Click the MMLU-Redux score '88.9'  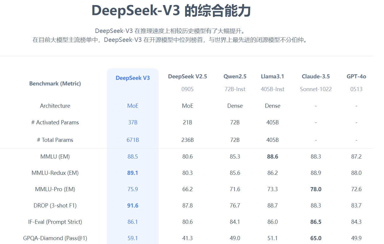pyautogui.click(x=316, y=173)
